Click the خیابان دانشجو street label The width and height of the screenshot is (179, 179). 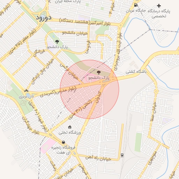[x=75, y=33]
